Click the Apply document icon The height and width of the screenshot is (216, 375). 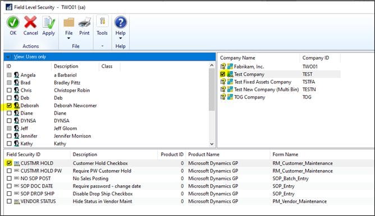click(x=48, y=22)
